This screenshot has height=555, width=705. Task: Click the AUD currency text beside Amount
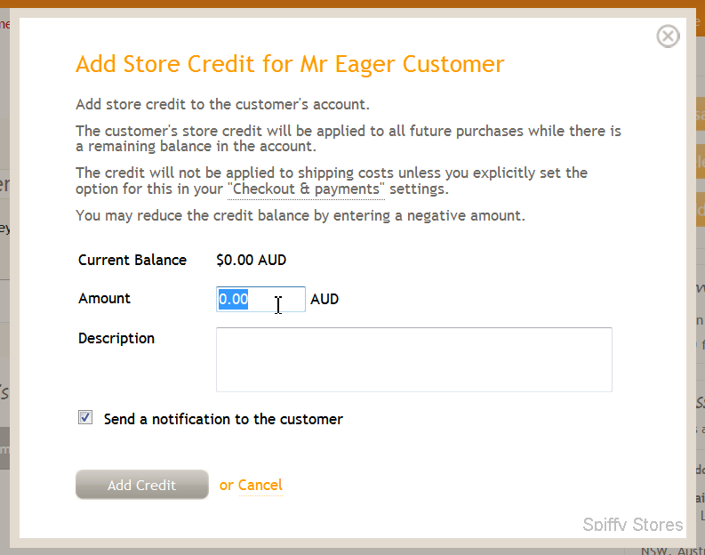(x=324, y=299)
